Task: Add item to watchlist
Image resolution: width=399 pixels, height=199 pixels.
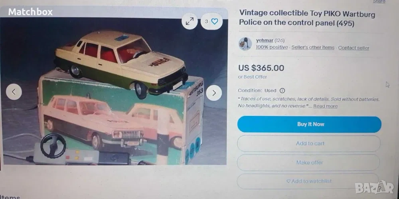Action: (308, 181)
